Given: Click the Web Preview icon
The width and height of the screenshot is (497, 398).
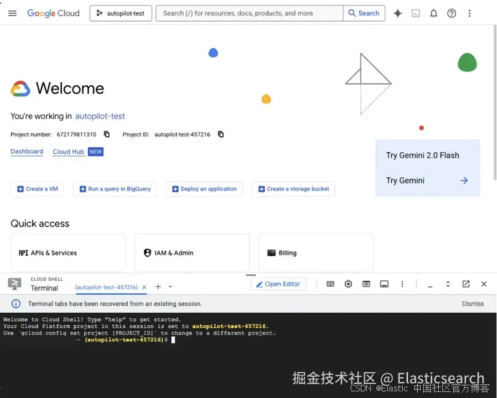Looking at the screenshot, I should click(x=366, y=284).
